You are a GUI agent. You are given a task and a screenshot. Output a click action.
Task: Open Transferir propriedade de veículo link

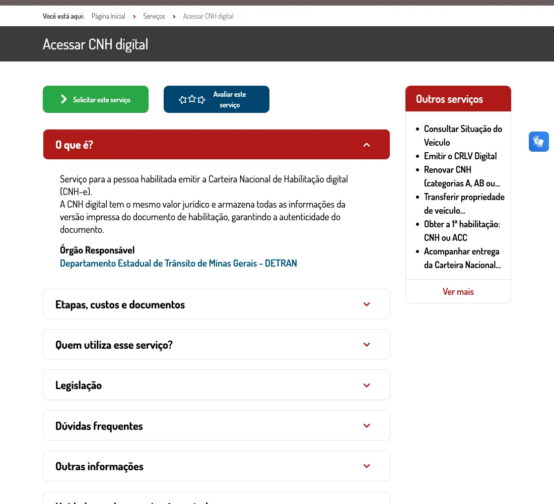pyautogui.click(x=464, y=204)
